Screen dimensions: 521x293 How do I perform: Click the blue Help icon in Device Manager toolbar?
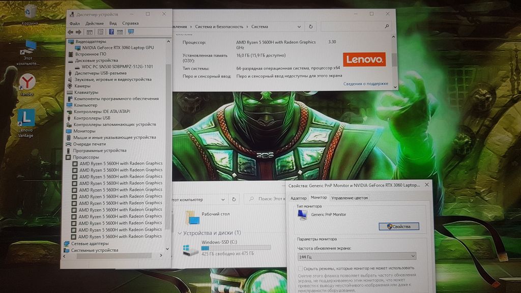pyautogui.click(x=111, y=32)
